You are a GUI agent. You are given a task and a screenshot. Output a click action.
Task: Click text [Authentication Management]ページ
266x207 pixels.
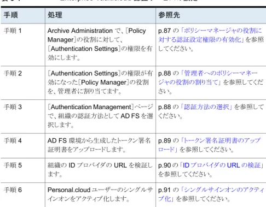100,107
